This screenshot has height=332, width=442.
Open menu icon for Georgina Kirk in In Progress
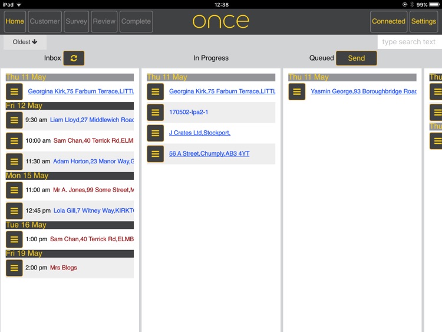[156, 91]
